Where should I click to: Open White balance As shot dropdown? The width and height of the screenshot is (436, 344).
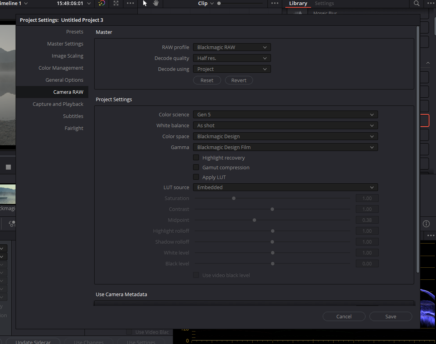[286, 125]
